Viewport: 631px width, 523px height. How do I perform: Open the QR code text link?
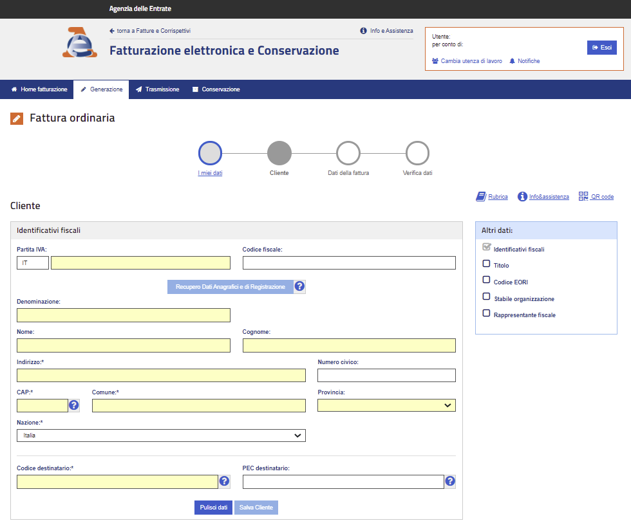point(602,197)
